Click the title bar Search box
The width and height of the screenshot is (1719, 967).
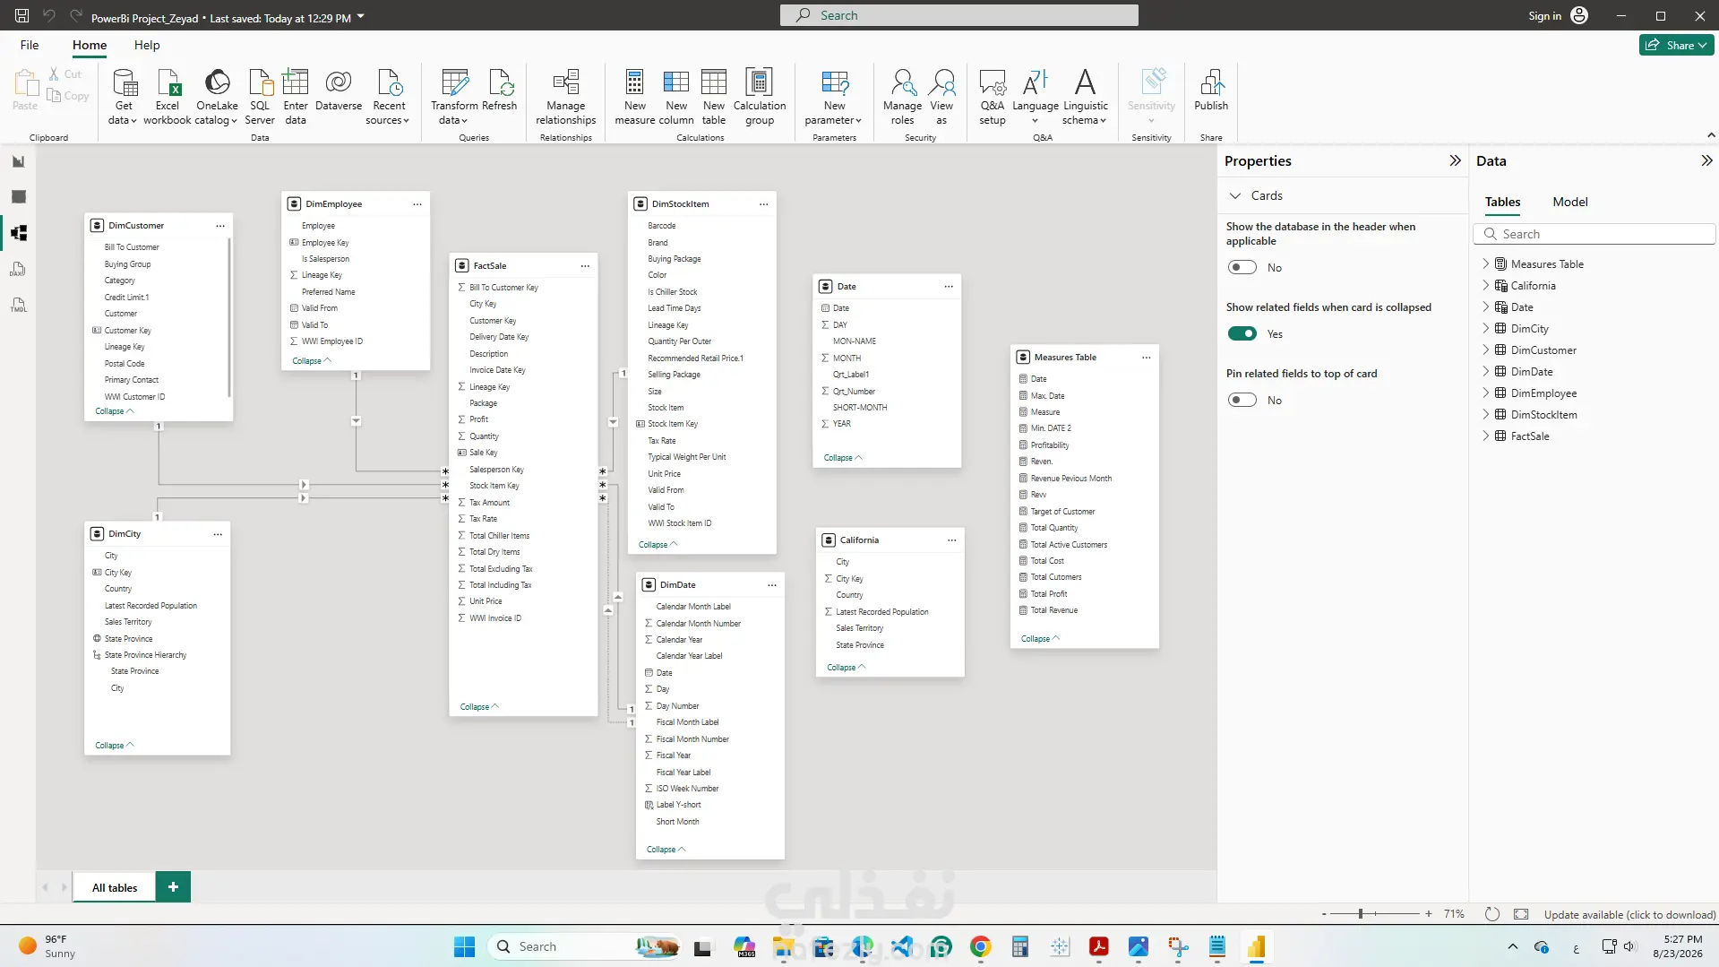point(958,15)
